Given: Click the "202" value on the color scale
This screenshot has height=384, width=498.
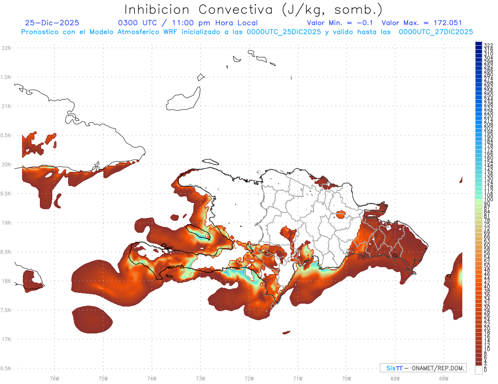Looking at the screenshot, I should 488,128.
